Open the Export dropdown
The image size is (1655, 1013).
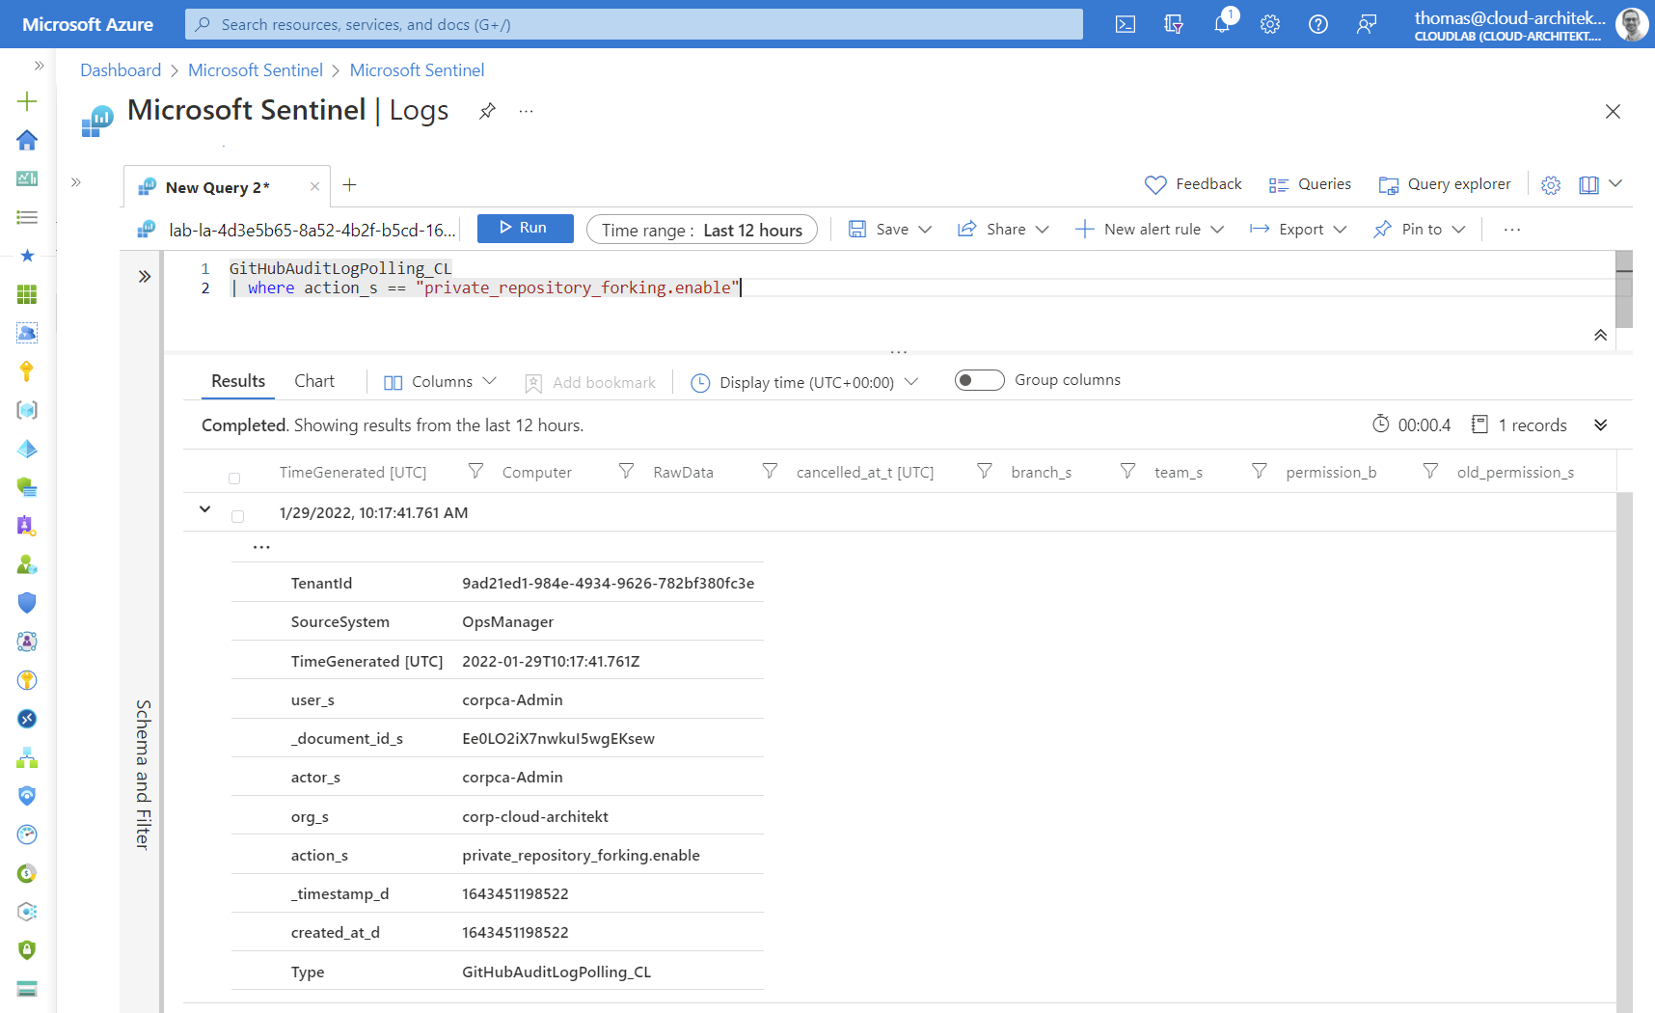pos(1298,229)
